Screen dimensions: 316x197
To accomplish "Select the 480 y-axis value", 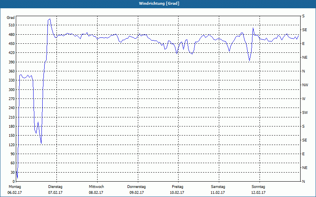I will 12,35.
